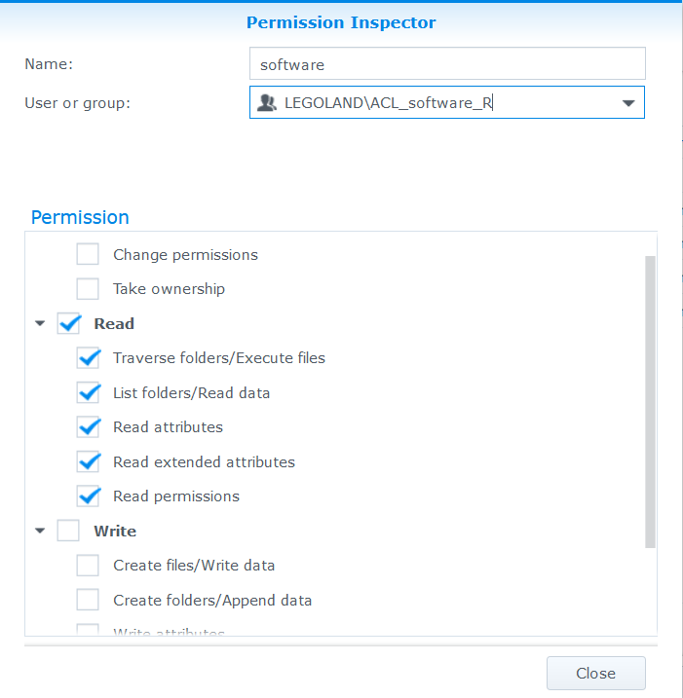Collapse the Write permission group
The image size is (683, 698).
pyautogui.click(x=40, y=532)
